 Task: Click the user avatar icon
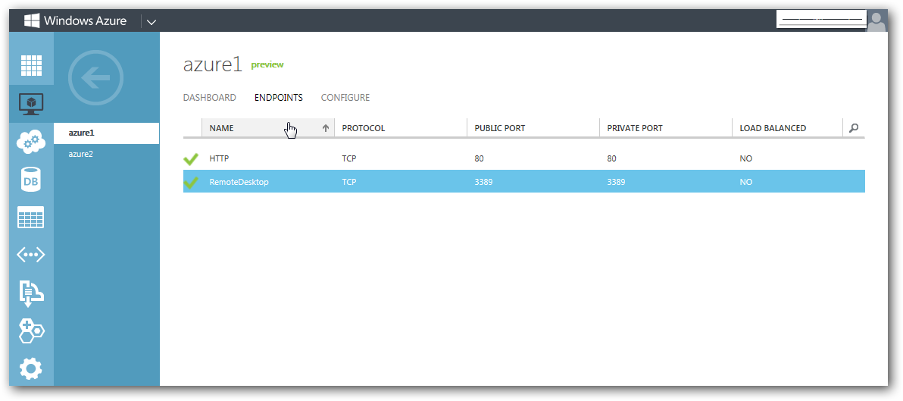click(x=877, y=22)
